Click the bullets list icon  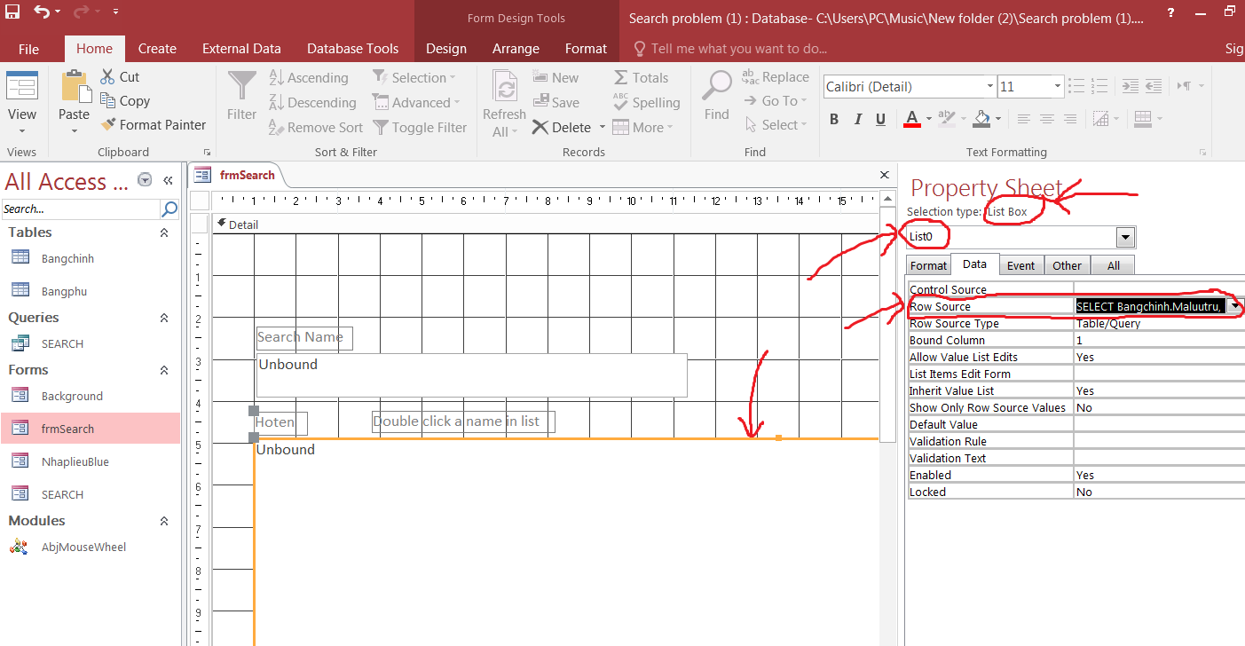tap(1076, 86)
